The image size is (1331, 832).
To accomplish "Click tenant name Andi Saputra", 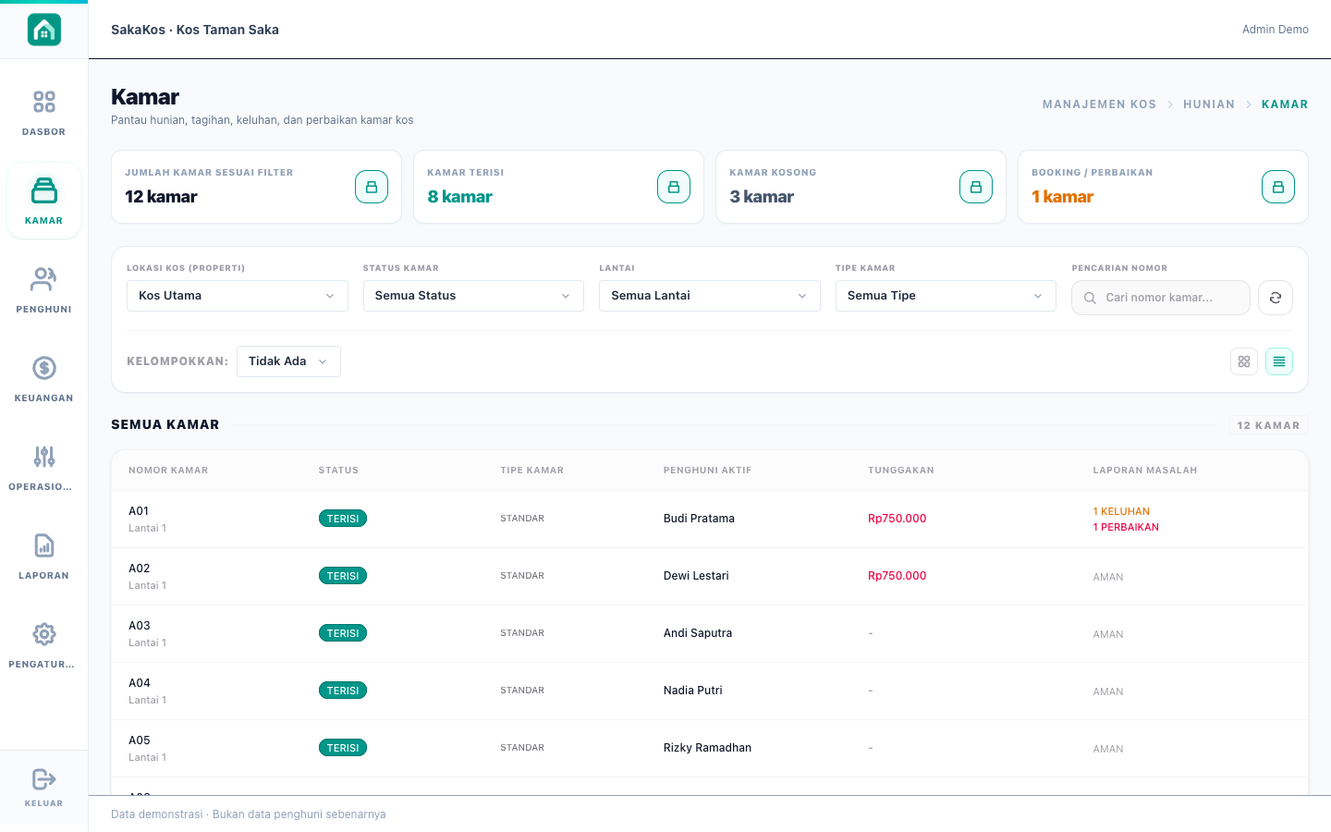I will [698, 633].
